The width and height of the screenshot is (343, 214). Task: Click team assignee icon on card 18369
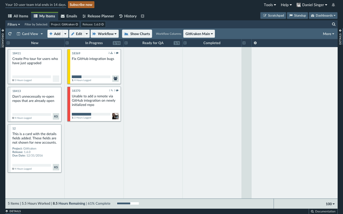click(x=115, y=79)
